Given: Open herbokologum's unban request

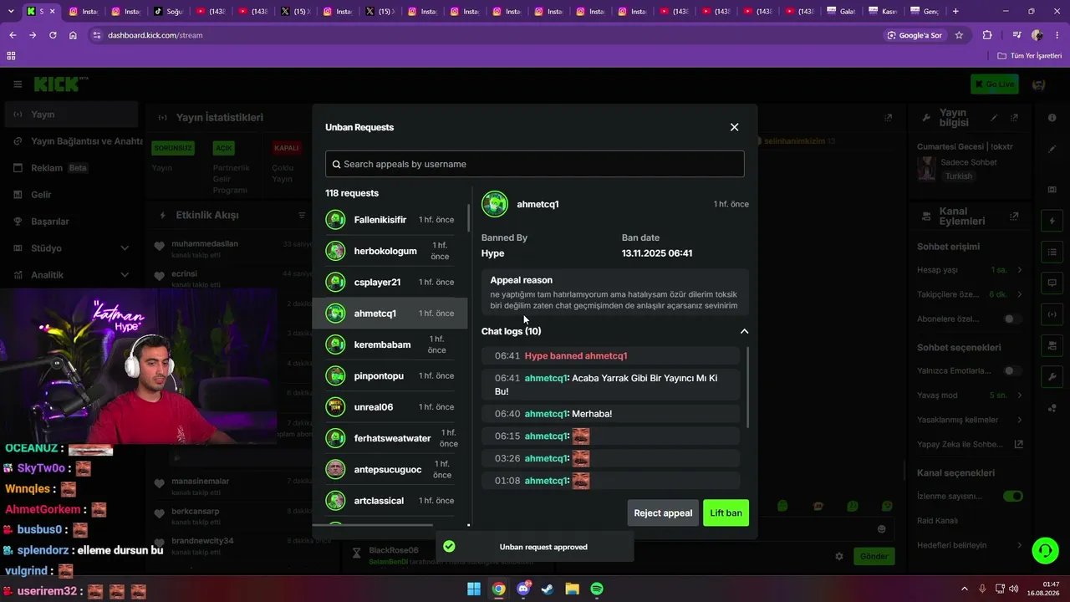Looking at the screenshot, I should point(390,251).
